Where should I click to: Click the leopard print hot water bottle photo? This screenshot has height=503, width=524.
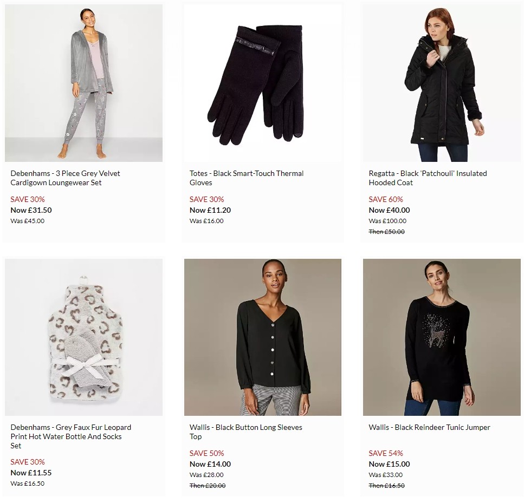83,337
